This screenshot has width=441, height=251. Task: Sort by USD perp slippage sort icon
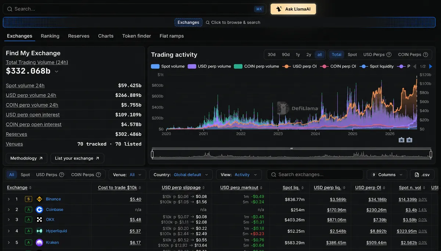(x=204, y=188)
